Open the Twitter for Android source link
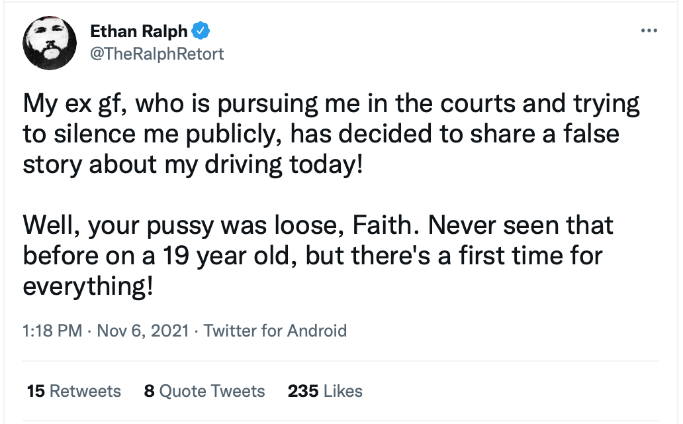Viewport: 683px width, 424px height. (x=275, y=331)
